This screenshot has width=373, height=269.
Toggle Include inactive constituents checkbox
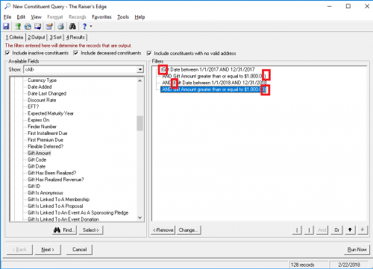7,53
